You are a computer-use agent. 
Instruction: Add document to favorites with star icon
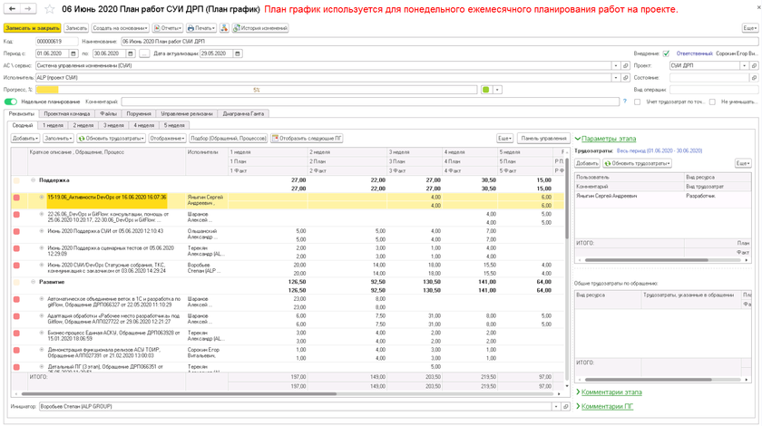51,9
